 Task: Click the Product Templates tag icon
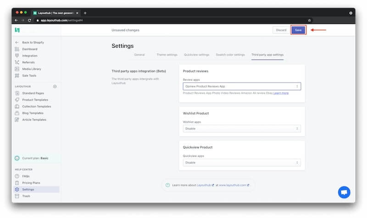pos(17,100)
